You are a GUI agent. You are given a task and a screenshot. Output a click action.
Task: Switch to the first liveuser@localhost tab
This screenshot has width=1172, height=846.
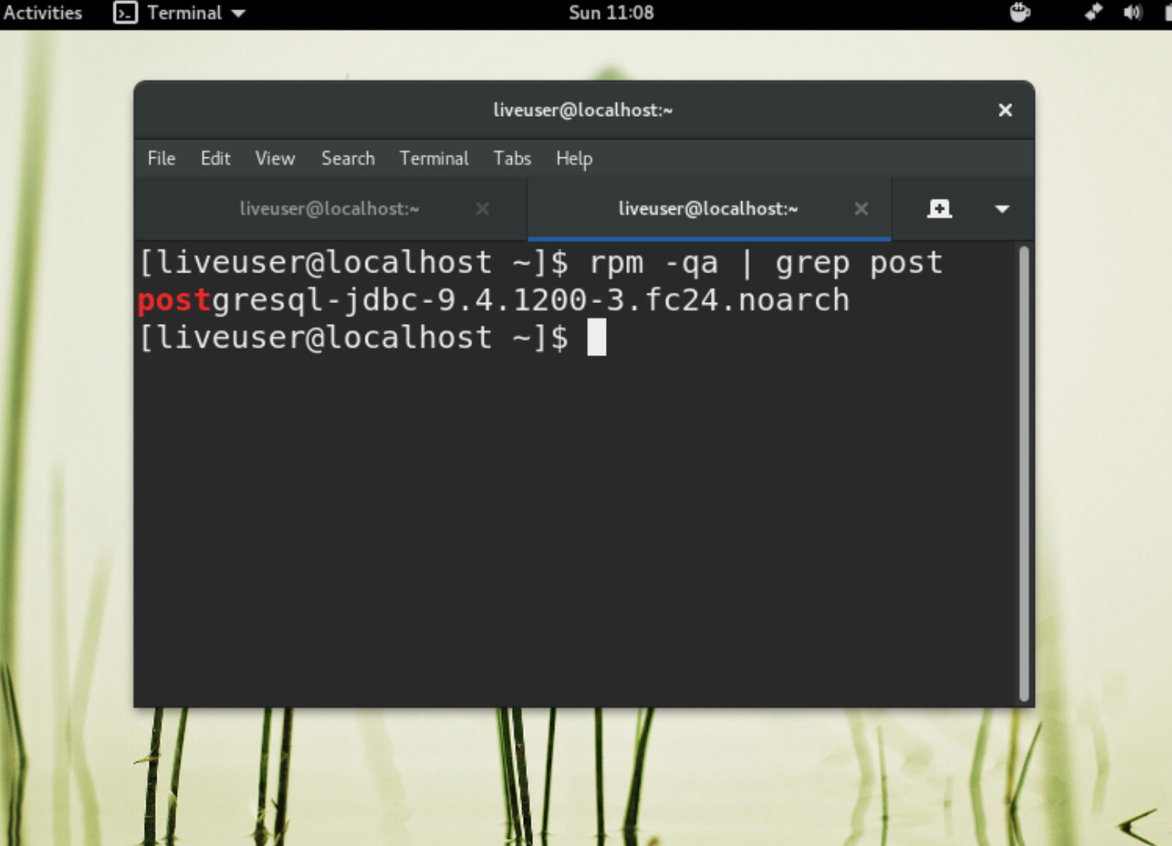pos(330,208)
